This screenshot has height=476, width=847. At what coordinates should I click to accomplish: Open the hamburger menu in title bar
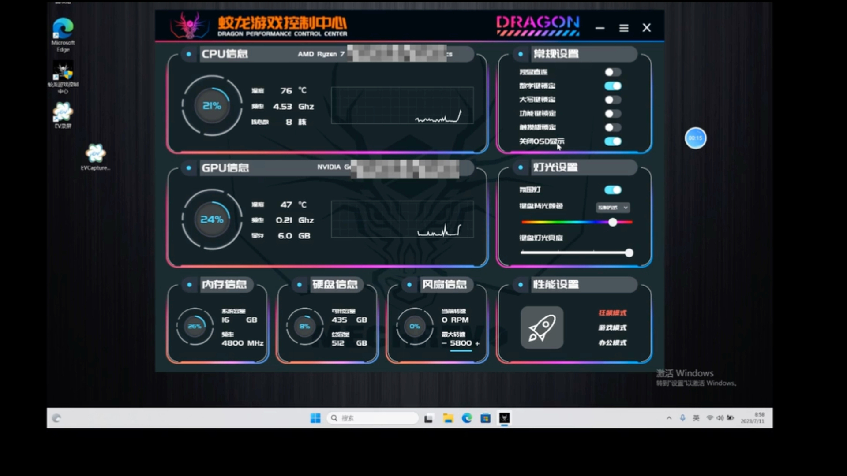pyautogui.click(x=623, y=28)
